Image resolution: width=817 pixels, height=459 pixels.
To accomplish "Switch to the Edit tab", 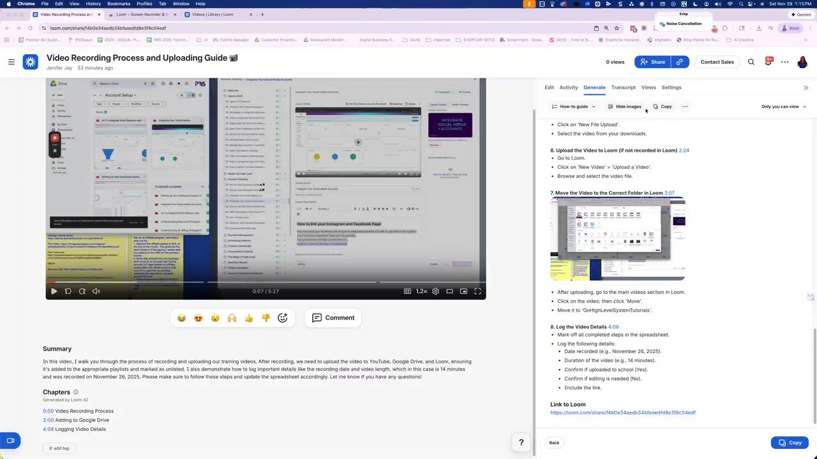I will [549, 87].
